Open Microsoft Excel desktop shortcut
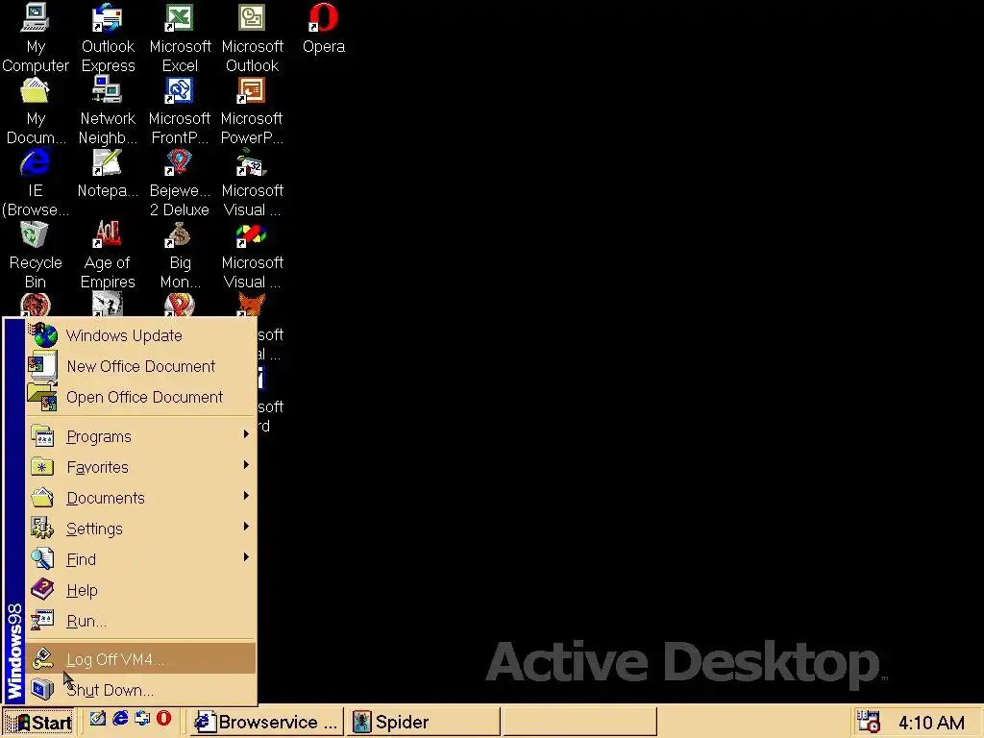Screen dimensions: 984x738 [x=180, y=37]
